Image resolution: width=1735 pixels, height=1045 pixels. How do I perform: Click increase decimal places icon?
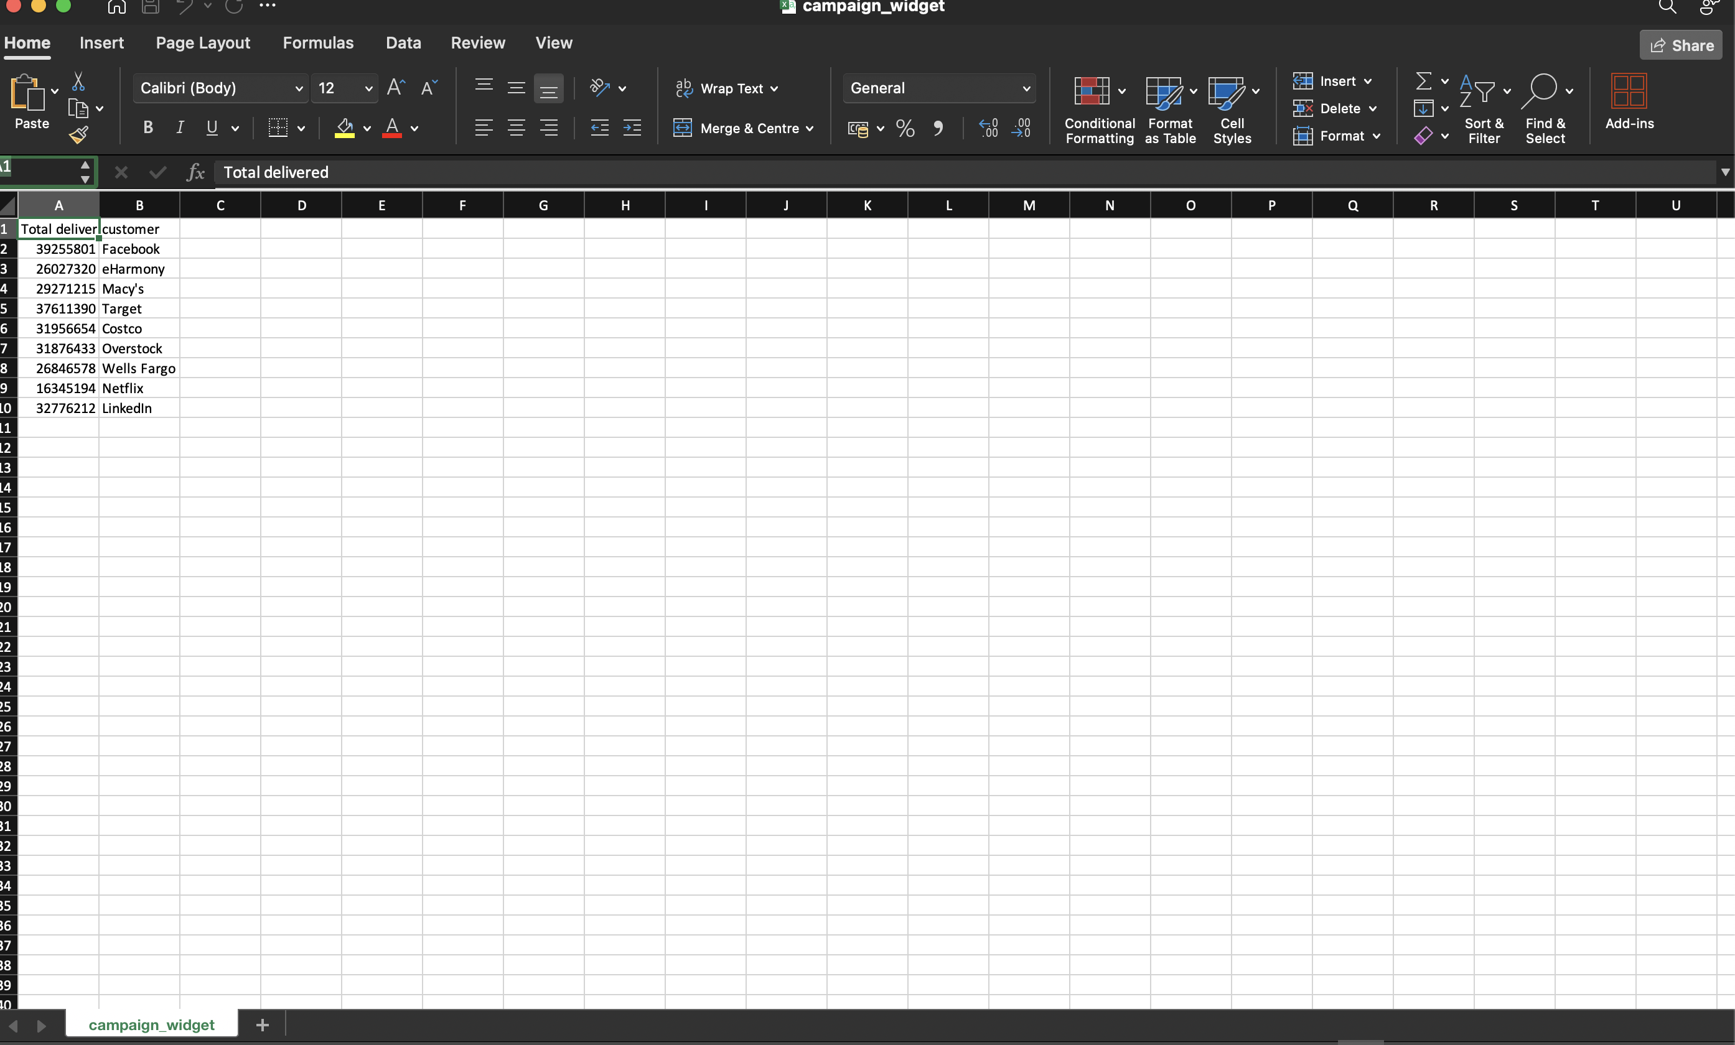[989, 128]
